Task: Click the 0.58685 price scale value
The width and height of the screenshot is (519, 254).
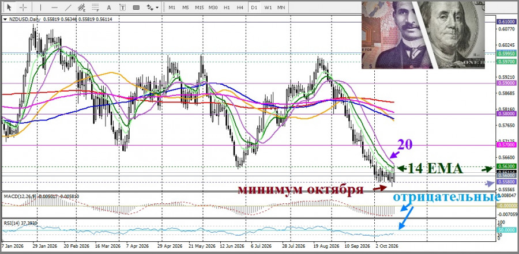Action: click(505, 94)
